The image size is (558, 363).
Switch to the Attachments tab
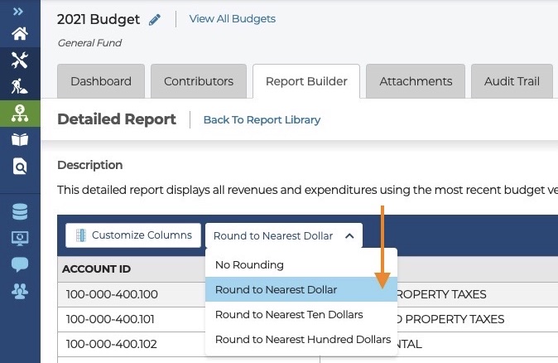[416, 81]
